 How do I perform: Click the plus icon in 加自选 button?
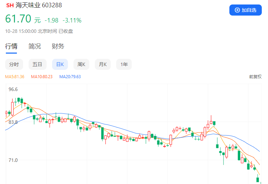click(237, 10)
